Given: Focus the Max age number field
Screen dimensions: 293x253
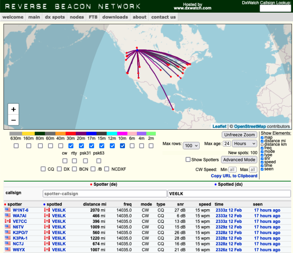Looking at the screenshot, I should [227, 143].
